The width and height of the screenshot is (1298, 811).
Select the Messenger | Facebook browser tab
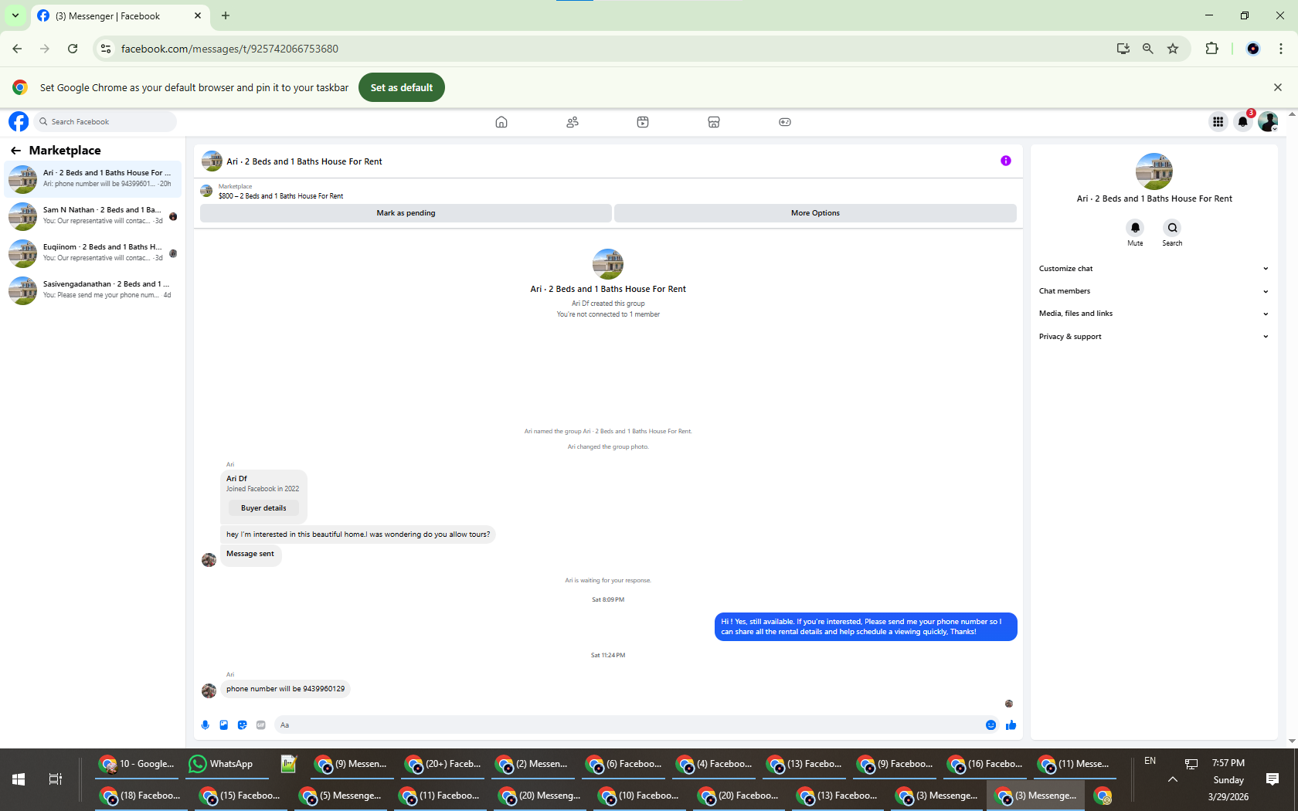click(x=118, y=16)
